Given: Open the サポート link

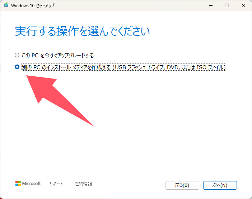Looking at the screenshot, I should (x=56, y=184).
